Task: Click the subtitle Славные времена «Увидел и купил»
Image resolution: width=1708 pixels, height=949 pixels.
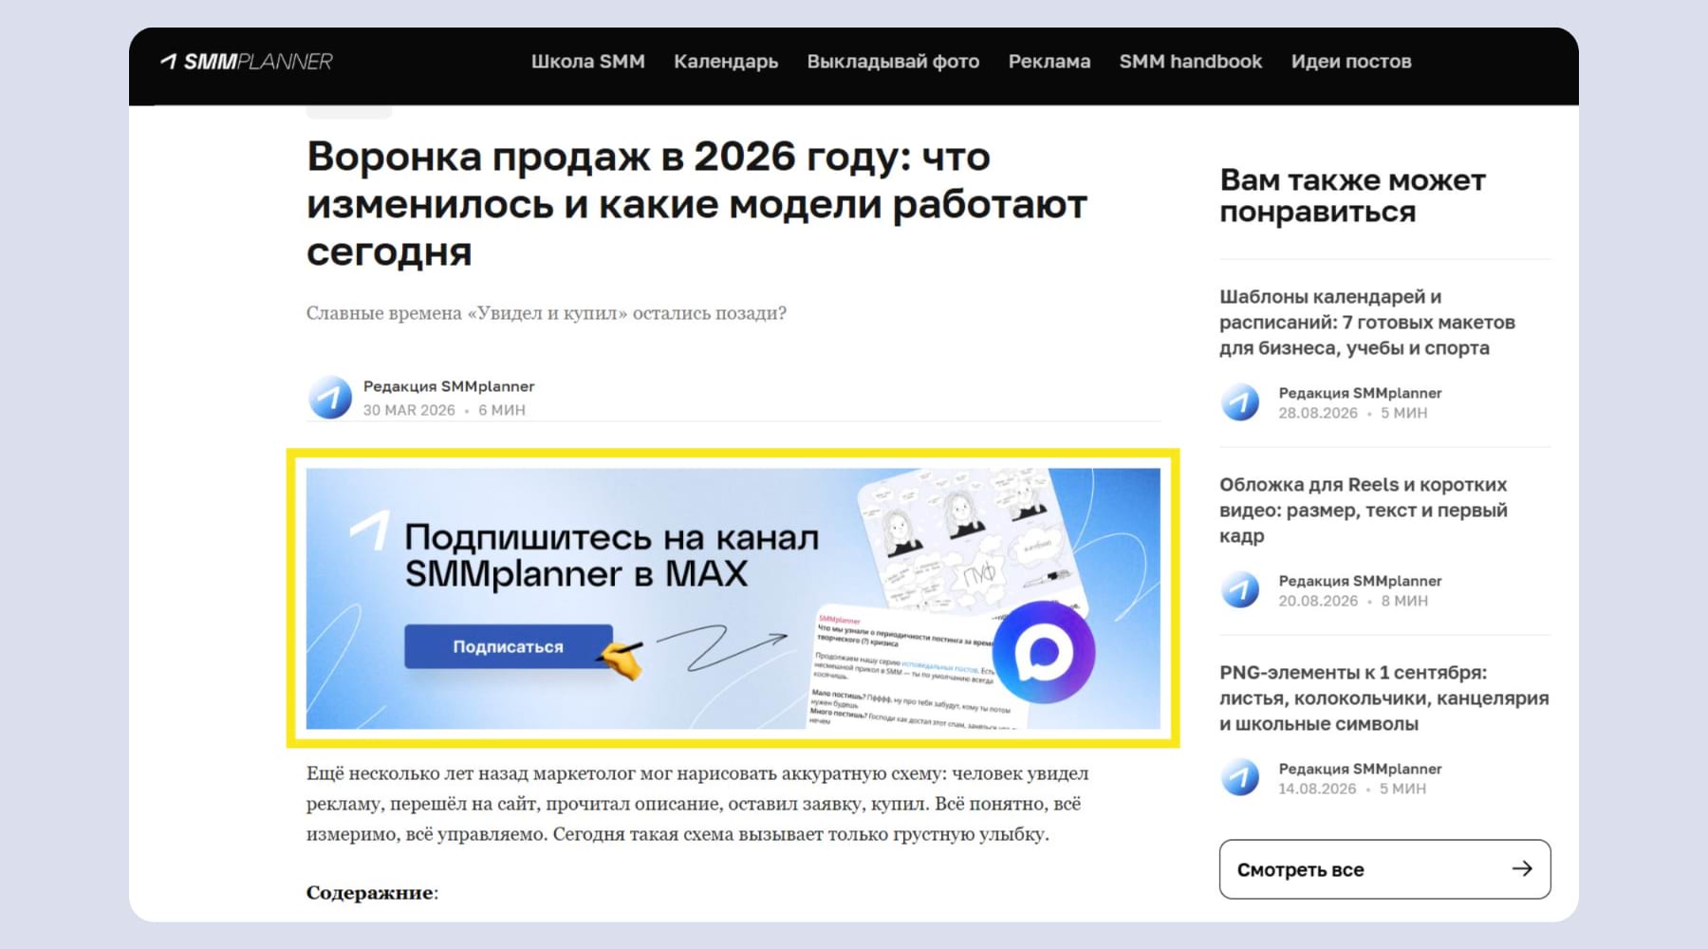Action: point(547,313)
